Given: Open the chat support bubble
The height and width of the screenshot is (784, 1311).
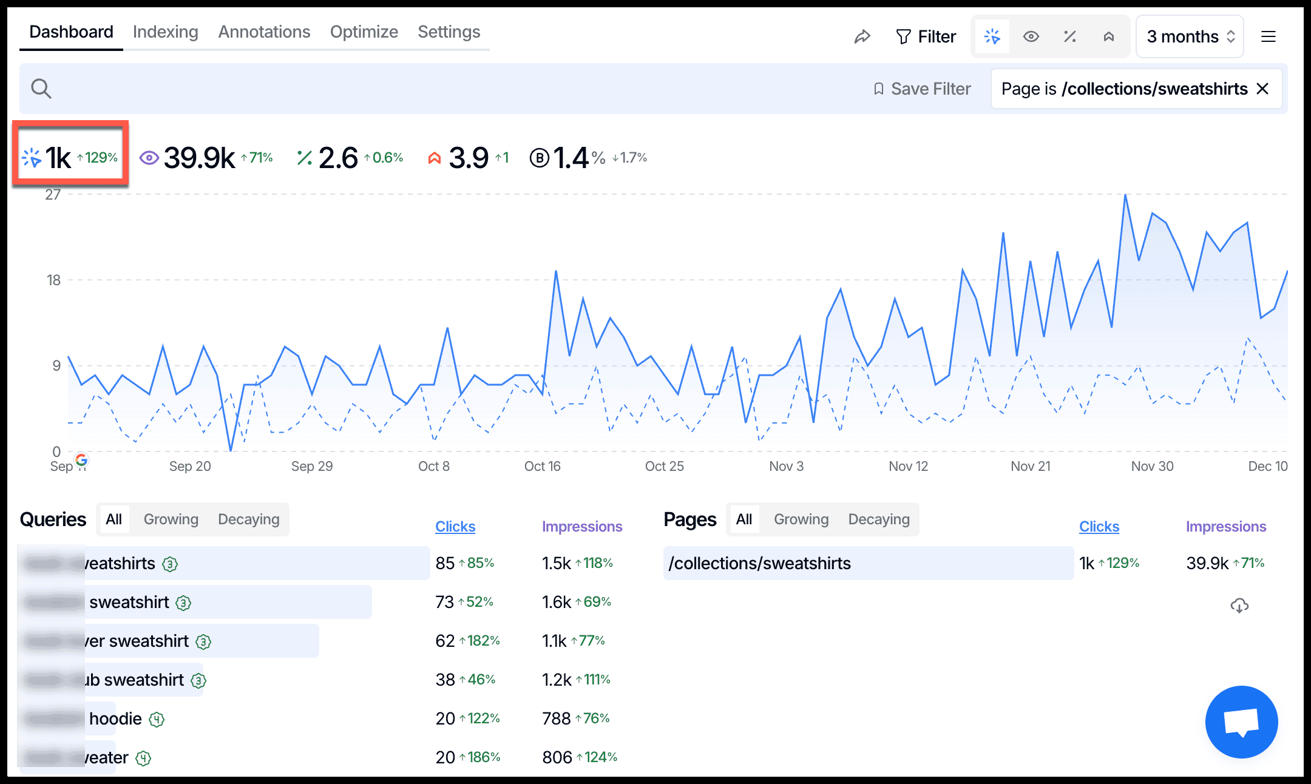Looking at the screenshot, I should pos(1241,721).
